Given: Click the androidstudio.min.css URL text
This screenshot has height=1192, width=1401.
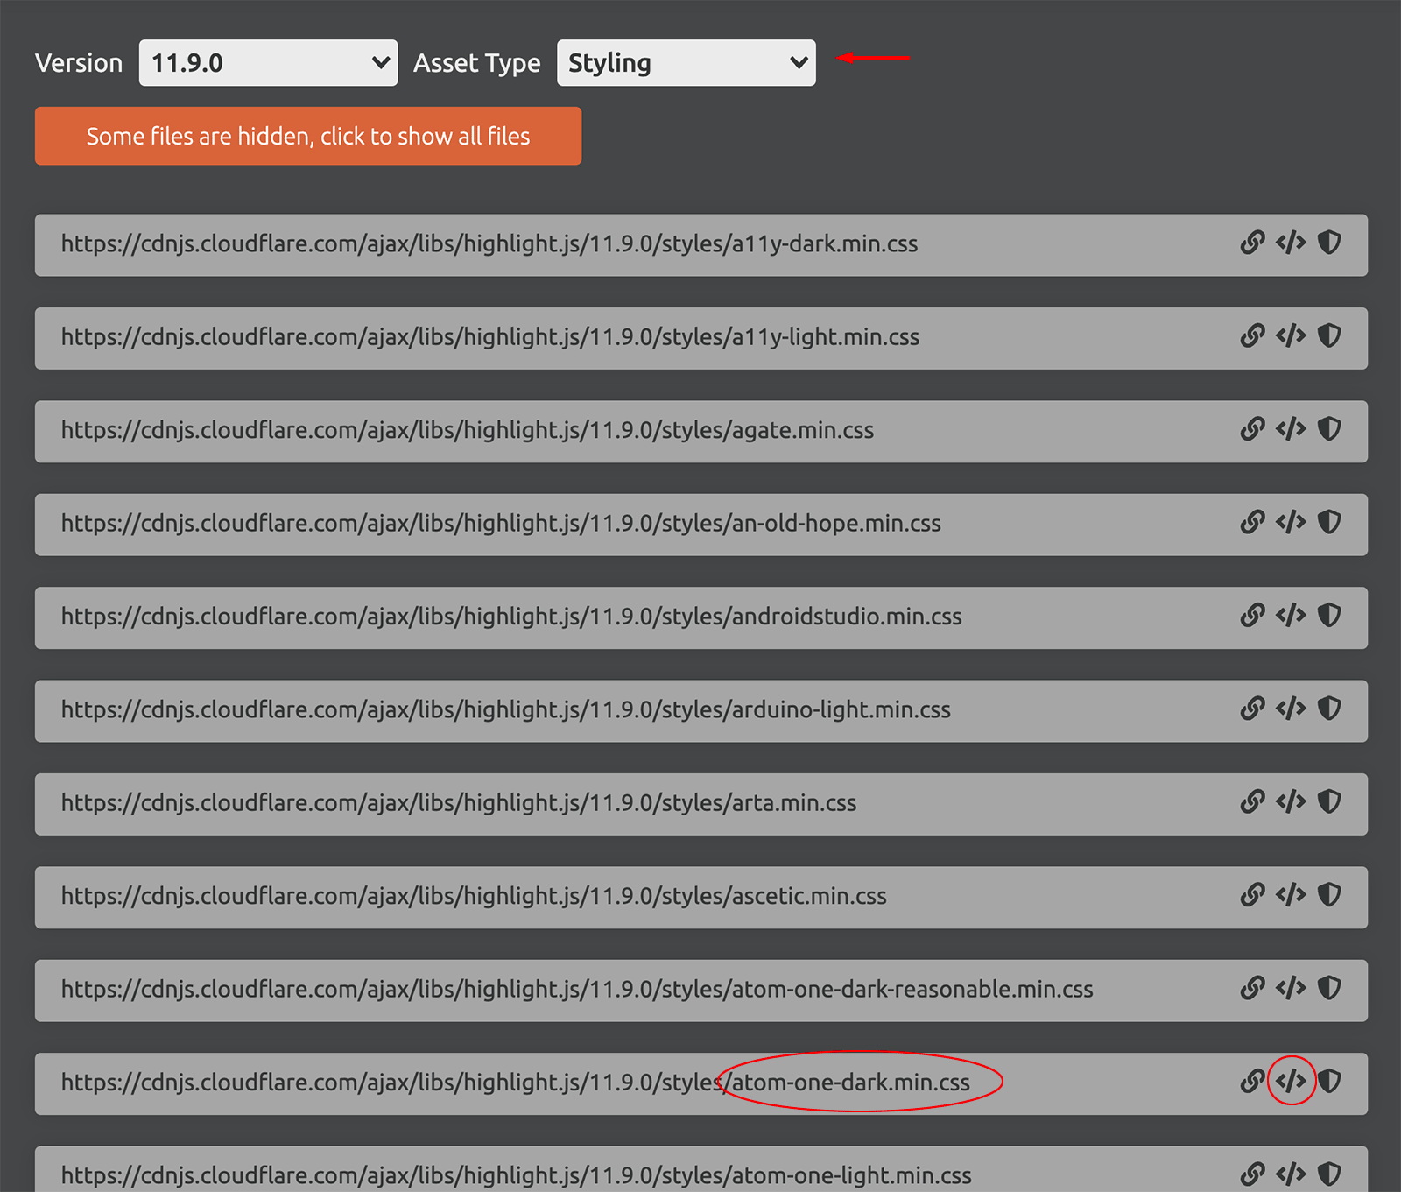Looking at the screenshot, I should pyautogui.click(x=510, y=617).
